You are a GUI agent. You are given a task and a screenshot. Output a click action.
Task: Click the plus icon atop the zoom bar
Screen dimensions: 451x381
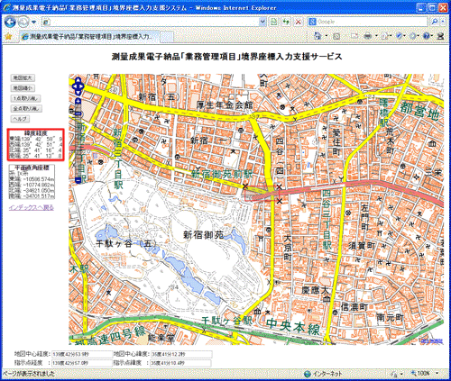coord(78,101)
